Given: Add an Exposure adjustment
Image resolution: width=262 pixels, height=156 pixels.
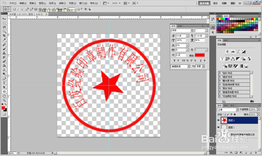Looking at the screenshot, I should (243, 52).
